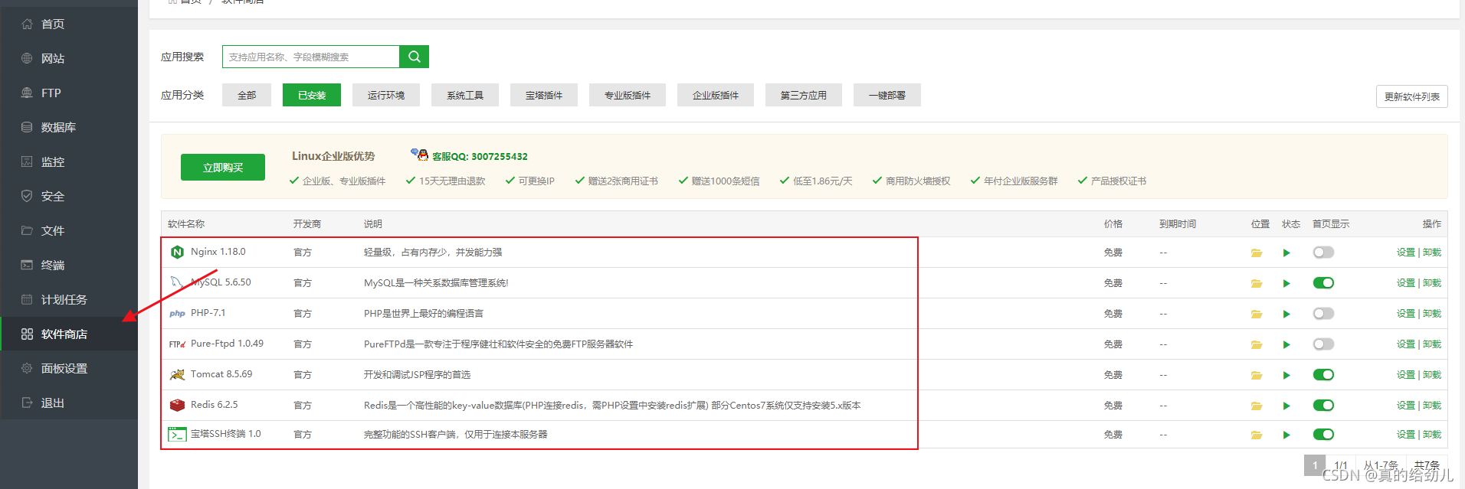Open 监控 in the sidebar

pyautogui.click(x=69, y=161)
